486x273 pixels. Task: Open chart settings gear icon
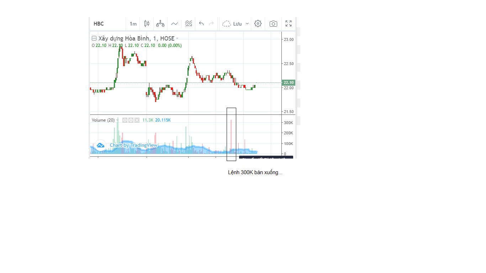coord(258,24)
